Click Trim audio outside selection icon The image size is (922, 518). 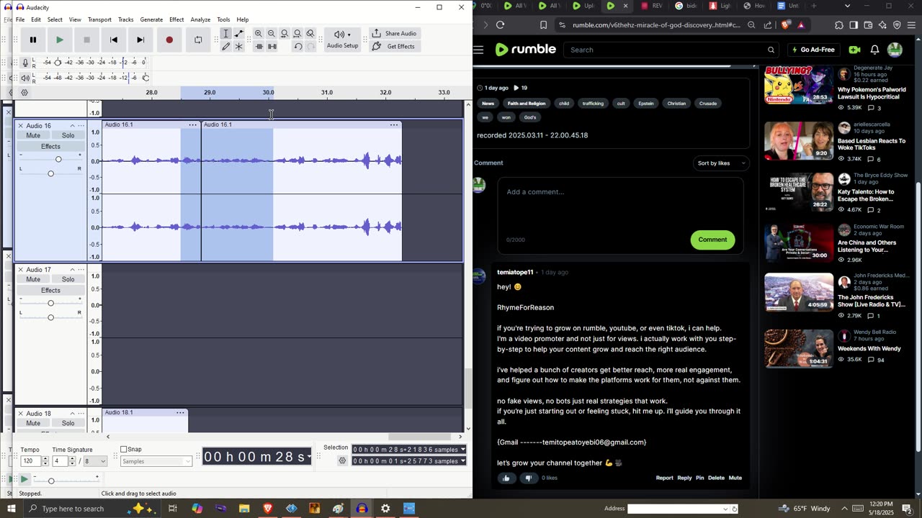(259, 47)
